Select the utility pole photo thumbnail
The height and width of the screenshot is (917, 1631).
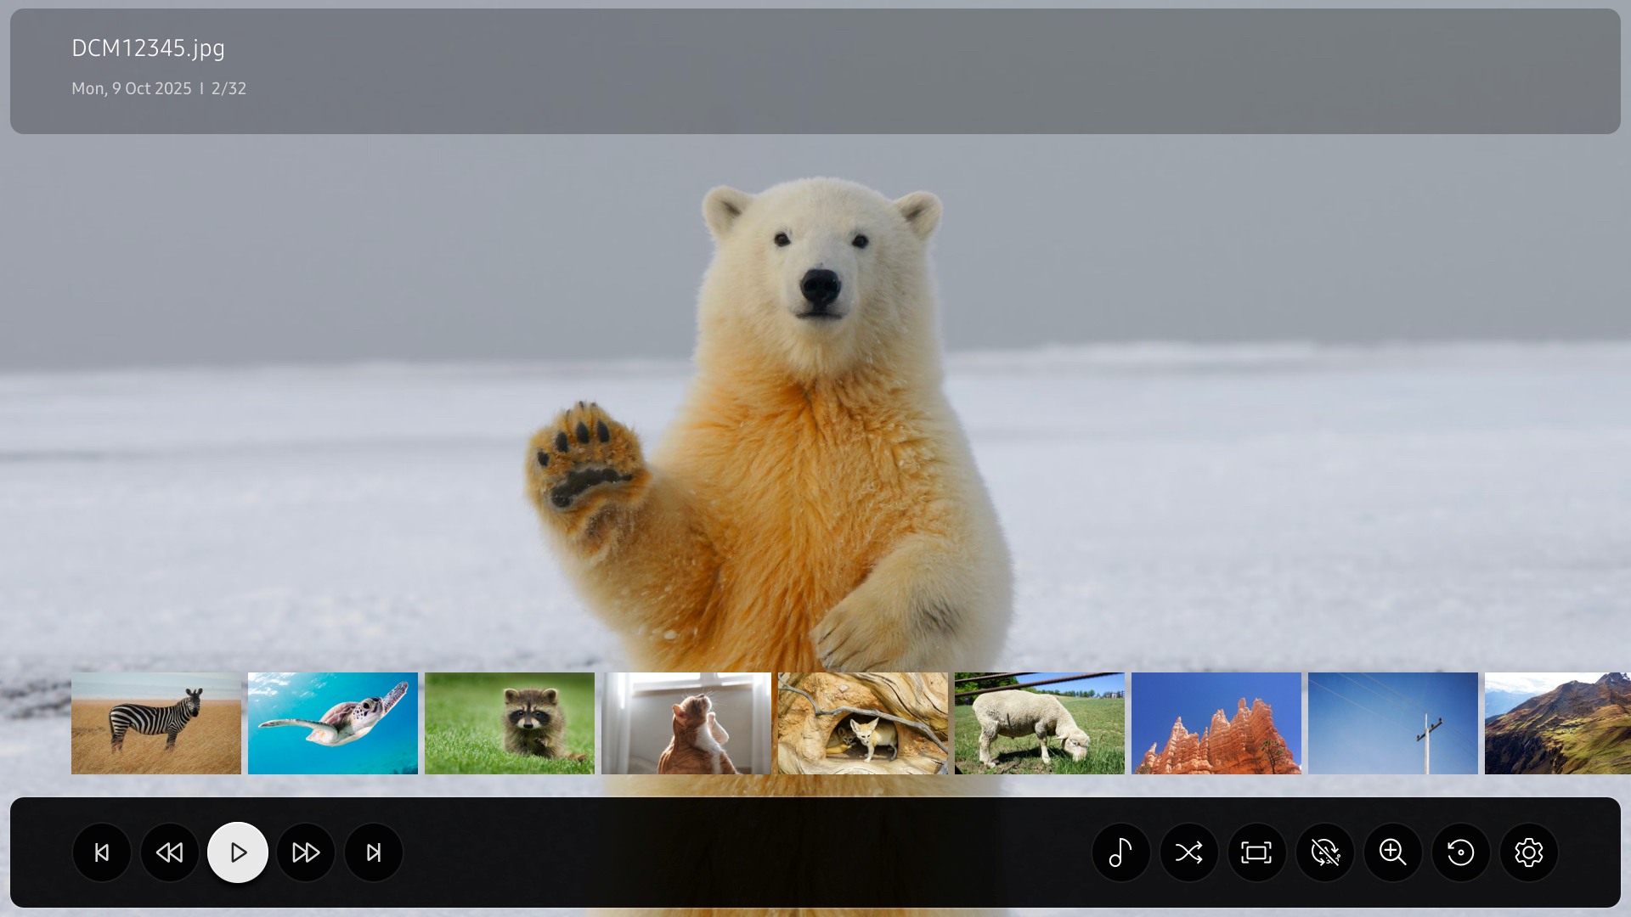(1392, 723)
